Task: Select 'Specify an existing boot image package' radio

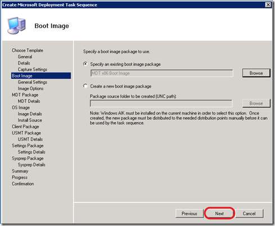Action: [85, 64]
